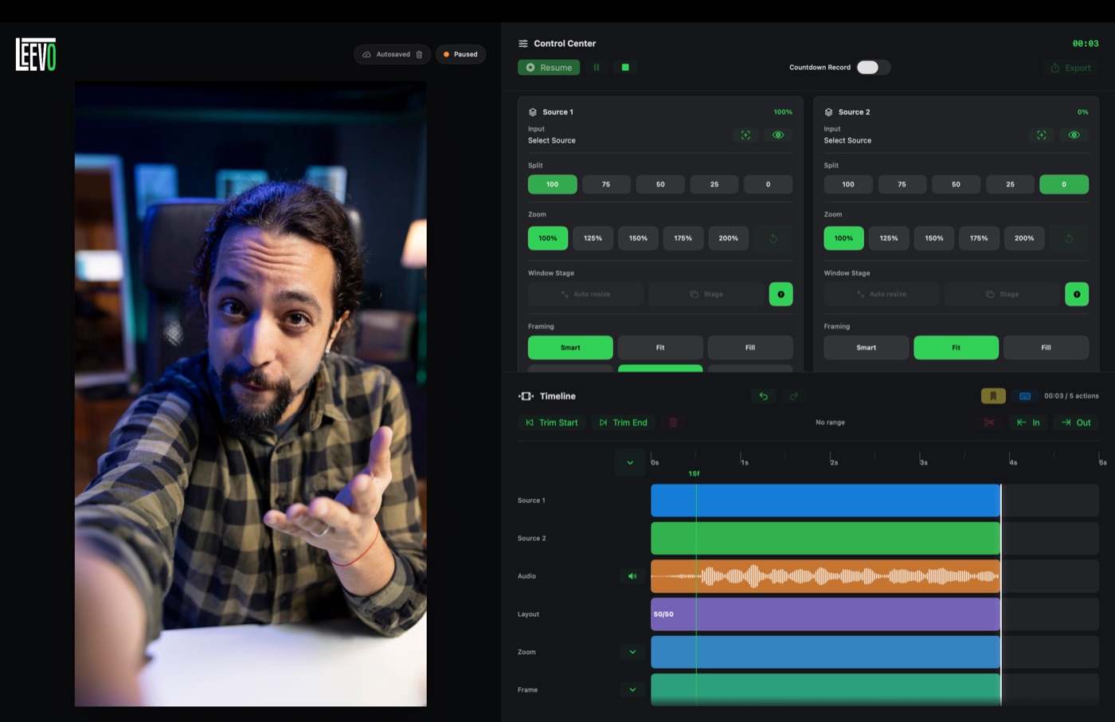Click the Trim End button
This screenshot has height=722, width=1115.
pos(623,422)
